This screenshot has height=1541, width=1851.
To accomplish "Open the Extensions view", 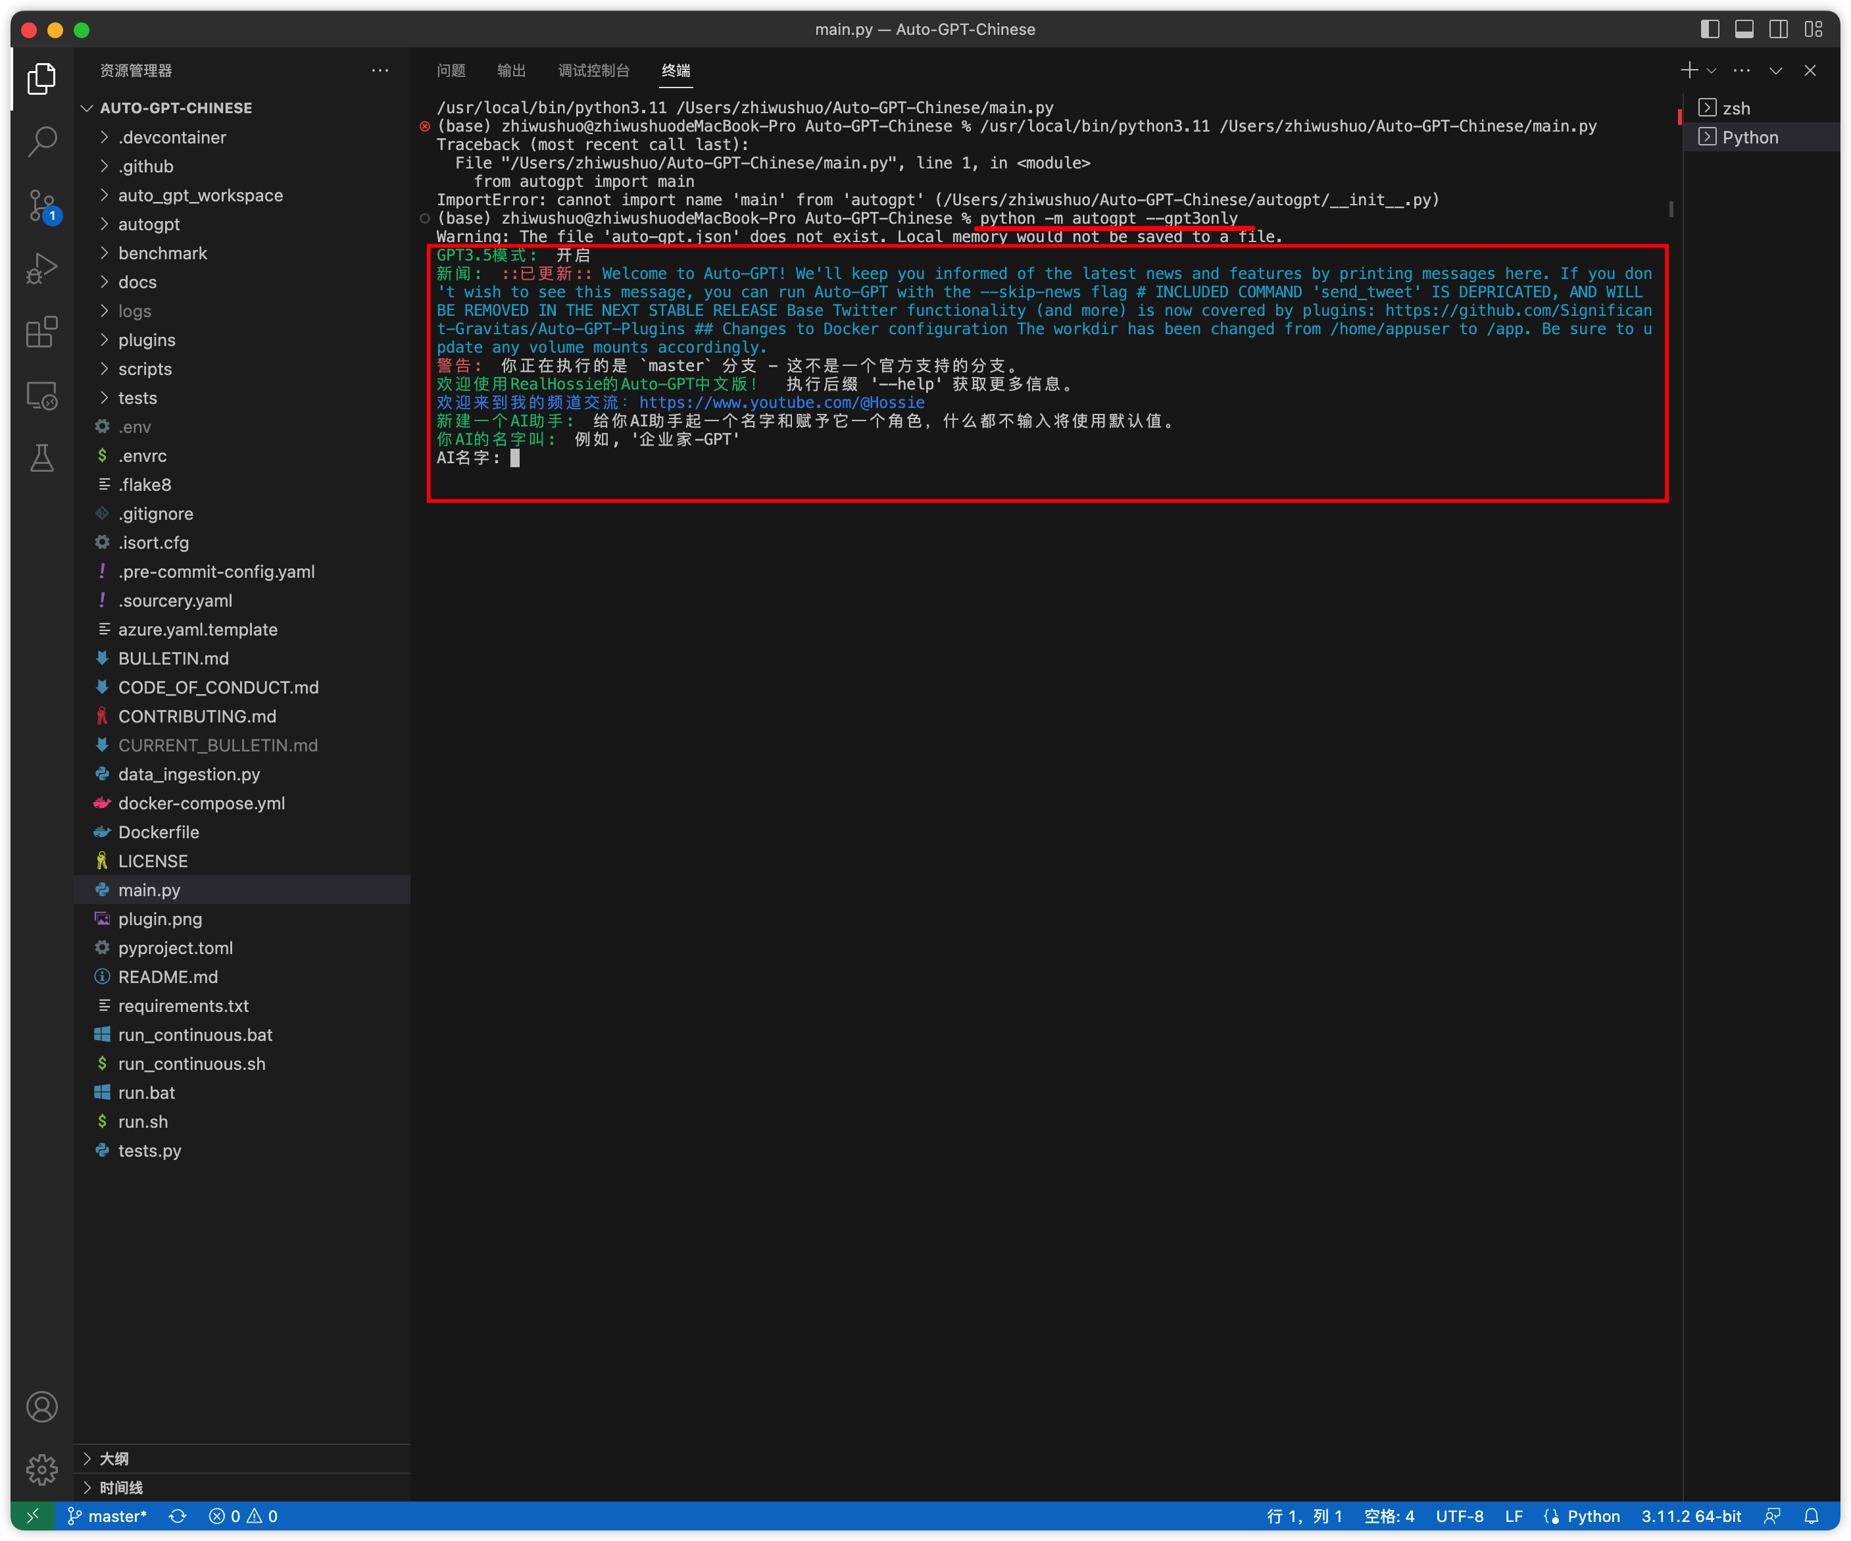I will [x=41, y=332].
